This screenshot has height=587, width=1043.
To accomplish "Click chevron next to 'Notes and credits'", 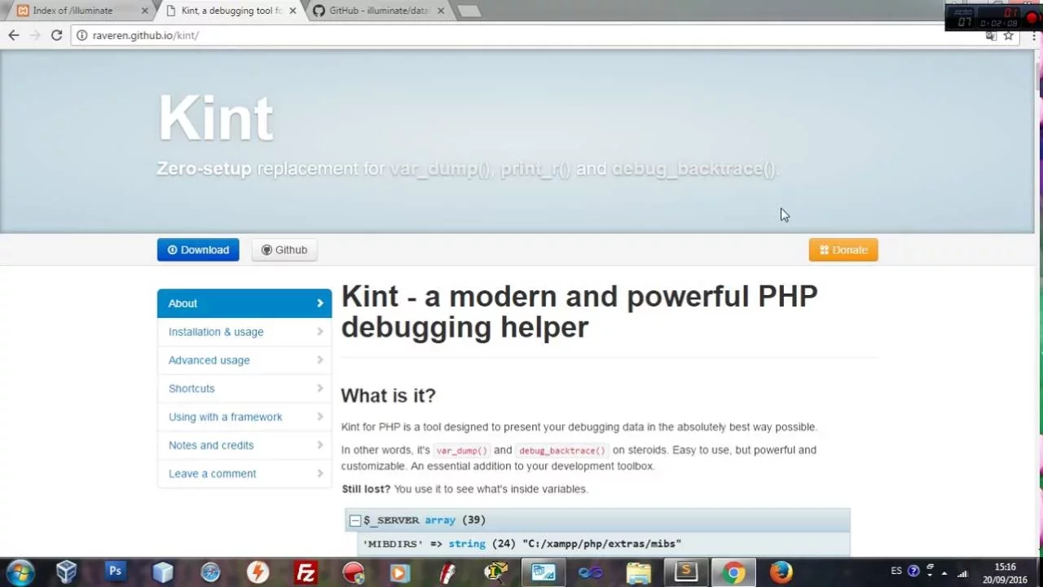I will pyautogui.click(x=319, y=445).
